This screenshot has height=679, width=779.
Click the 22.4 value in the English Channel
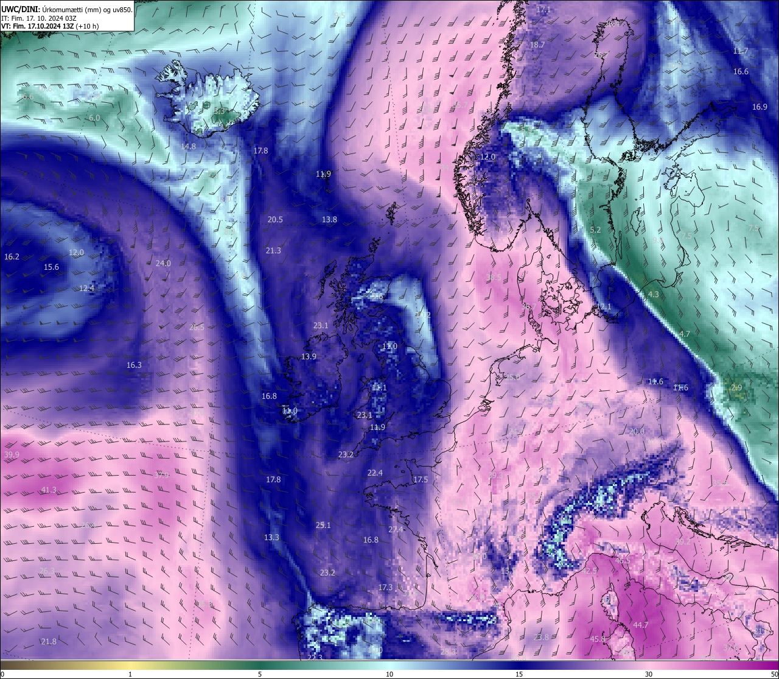[x=375, y=473]
